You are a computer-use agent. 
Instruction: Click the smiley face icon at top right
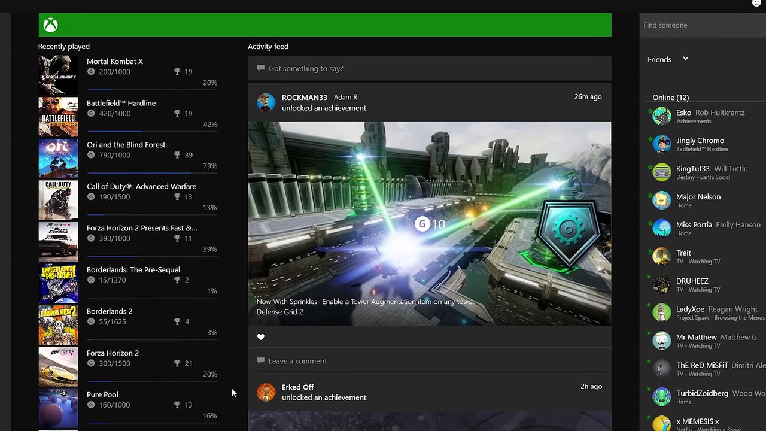tap(756, 3)
